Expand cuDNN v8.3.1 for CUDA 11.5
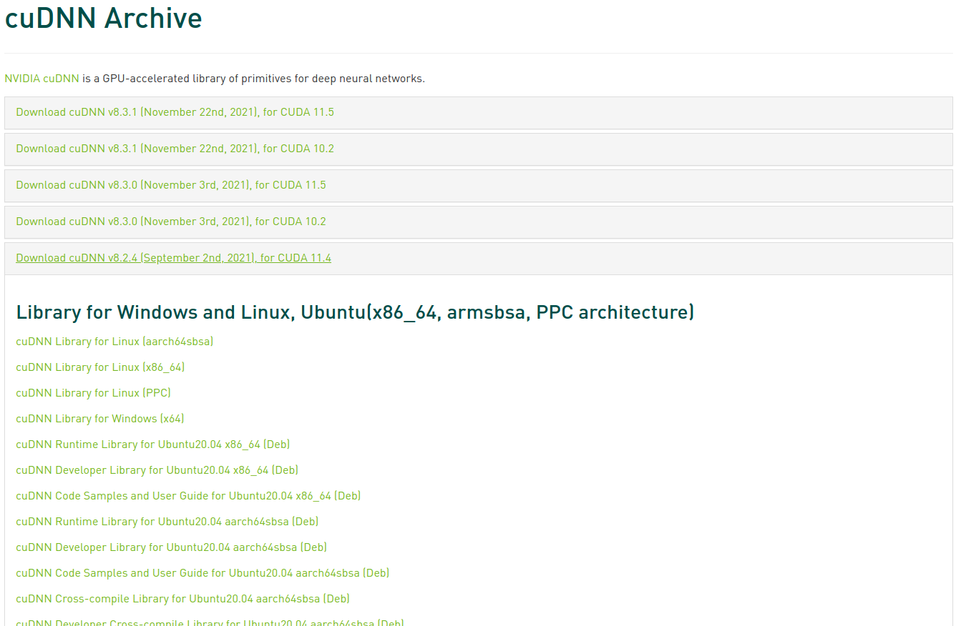Image resolution: width=961 pixels, height=626 pixels. coord(175,112)
